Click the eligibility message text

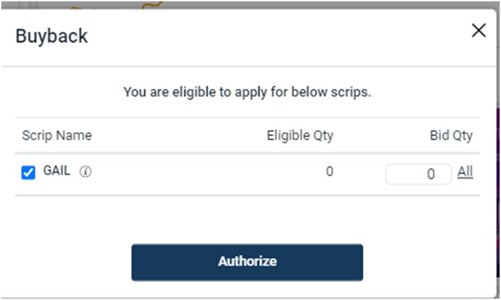click(247, 92)
